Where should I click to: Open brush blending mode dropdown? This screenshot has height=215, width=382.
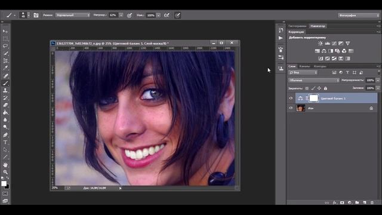(x=73, y=15)
